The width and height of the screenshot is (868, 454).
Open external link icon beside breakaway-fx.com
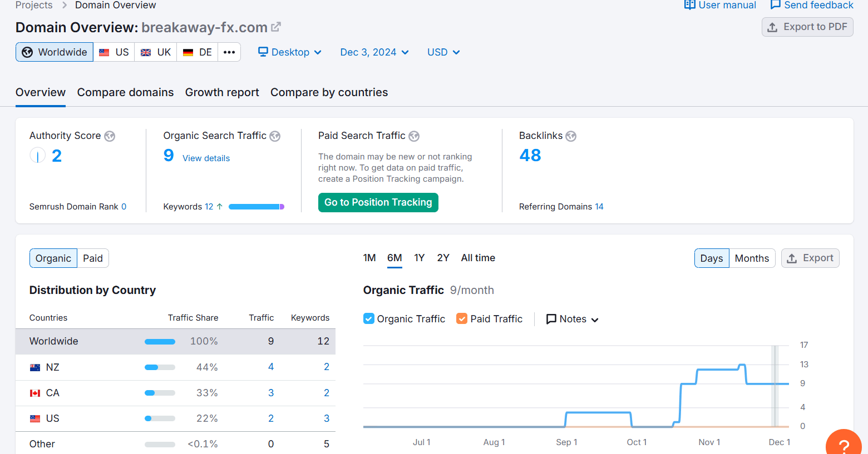[276, 27]
